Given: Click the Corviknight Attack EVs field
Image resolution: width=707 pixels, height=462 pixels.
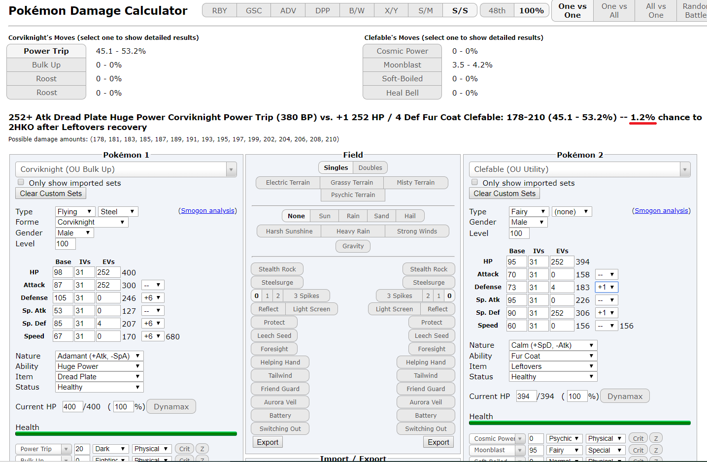Looking at the screenshot, I should click(x=108, y=285).
